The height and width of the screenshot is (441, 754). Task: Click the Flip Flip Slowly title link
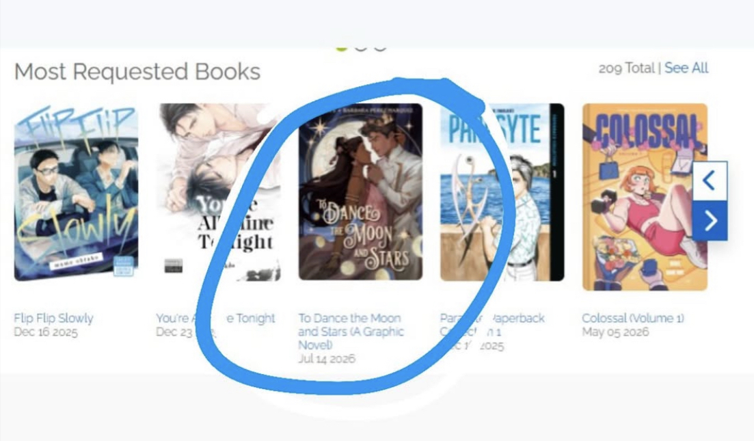(x=53, y=319)
